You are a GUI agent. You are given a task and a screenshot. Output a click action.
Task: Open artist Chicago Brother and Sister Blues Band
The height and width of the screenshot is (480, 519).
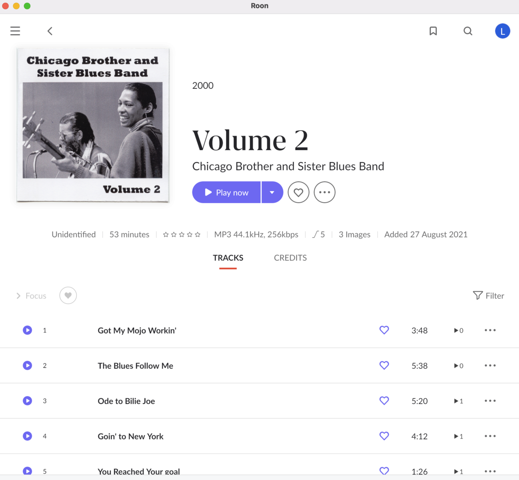tap(288, 166)
